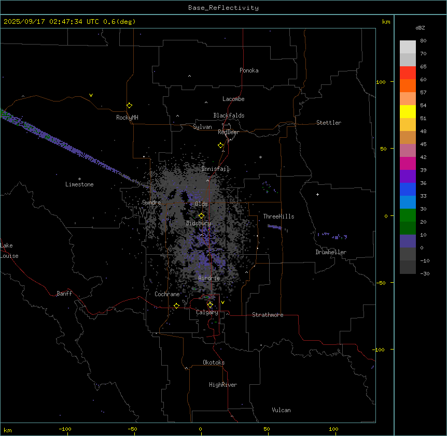
Task: Click the white caret marker below Okotoks
Action: [186, 368]
